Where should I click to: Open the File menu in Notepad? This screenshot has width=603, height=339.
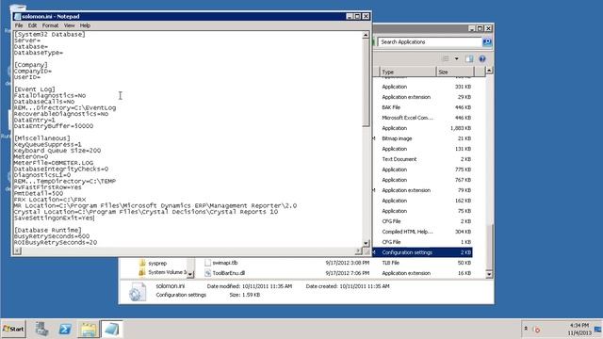19,25
